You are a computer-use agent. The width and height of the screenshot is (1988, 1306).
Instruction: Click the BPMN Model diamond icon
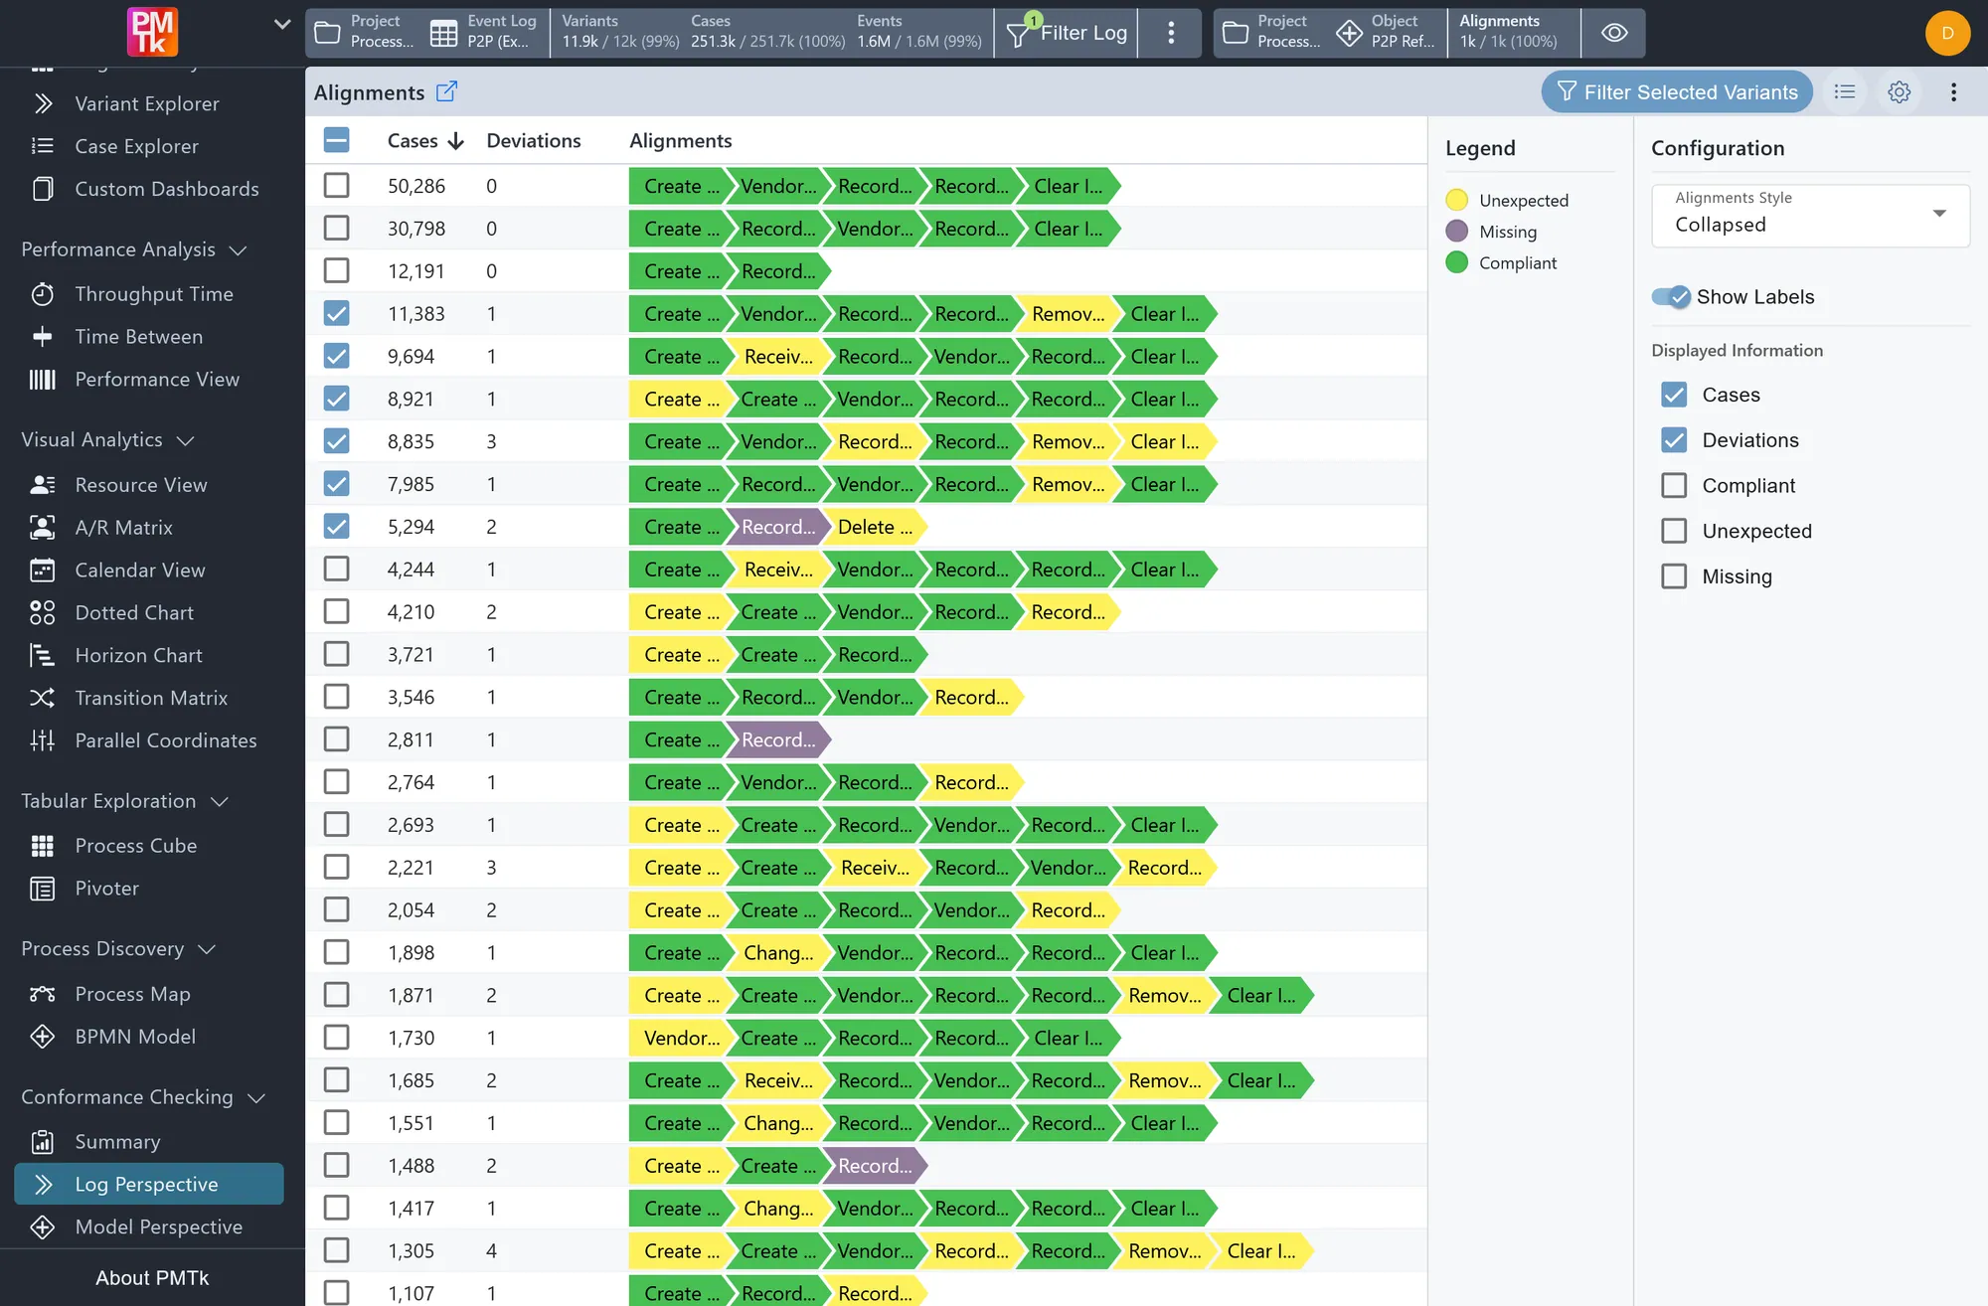pyautogui.click(x=42, y=1037)
